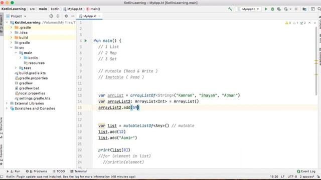The height and width of the screenshot is (180, 321).
Task: Collapse the src folder
Action: 11,48
